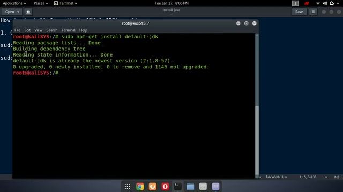Viewport: 343px width, 192px height.
Task: Click the '0 upgraded, 0 newly installed' line
Action: click(x=111, y=67)
